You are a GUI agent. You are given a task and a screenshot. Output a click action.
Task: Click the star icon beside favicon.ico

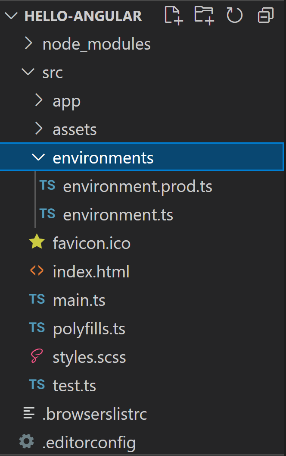[x=37, y=242]
